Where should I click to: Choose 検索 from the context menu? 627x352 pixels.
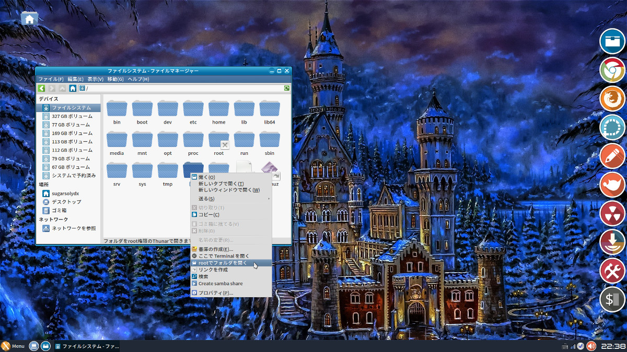[x=231, y=276]
